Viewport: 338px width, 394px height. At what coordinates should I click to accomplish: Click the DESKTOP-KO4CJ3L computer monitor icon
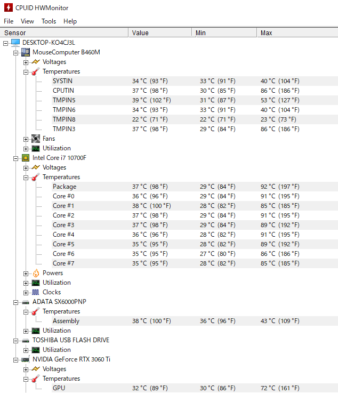tap(15, 43)
